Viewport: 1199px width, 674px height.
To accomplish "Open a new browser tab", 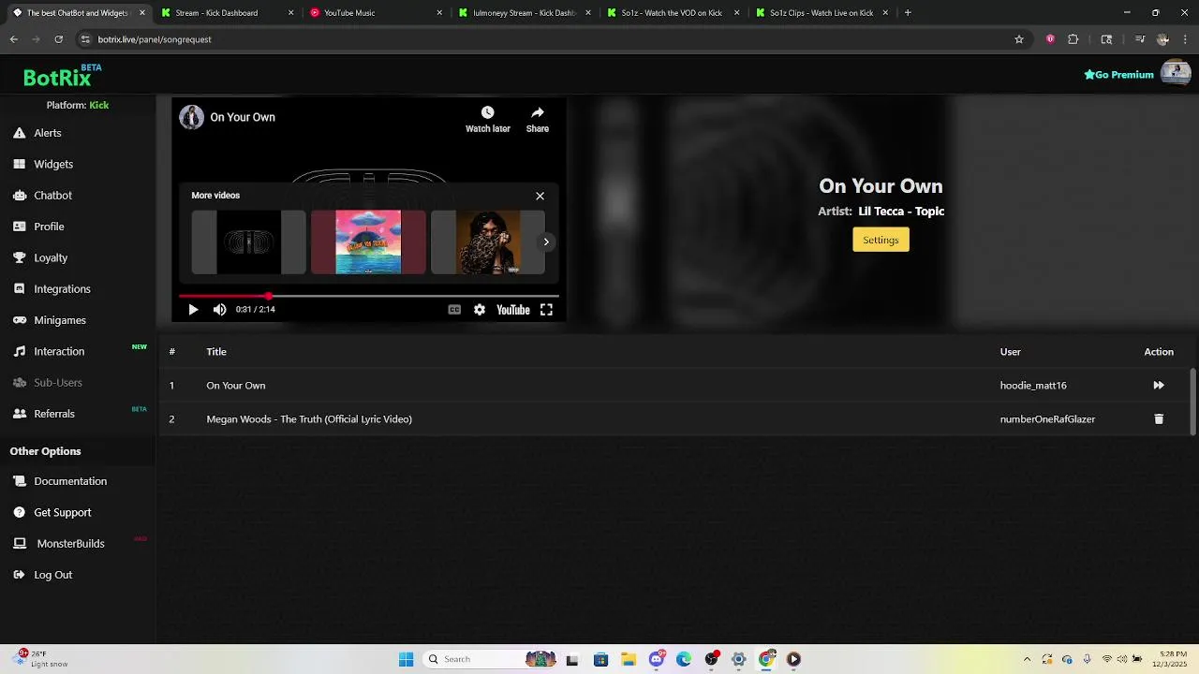I will 908,13.
